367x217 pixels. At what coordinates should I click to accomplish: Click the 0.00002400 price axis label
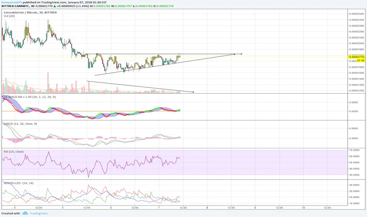coord(356,20)
